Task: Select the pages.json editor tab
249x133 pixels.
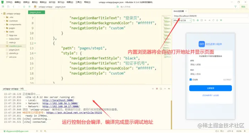Action: pos(36,12)
